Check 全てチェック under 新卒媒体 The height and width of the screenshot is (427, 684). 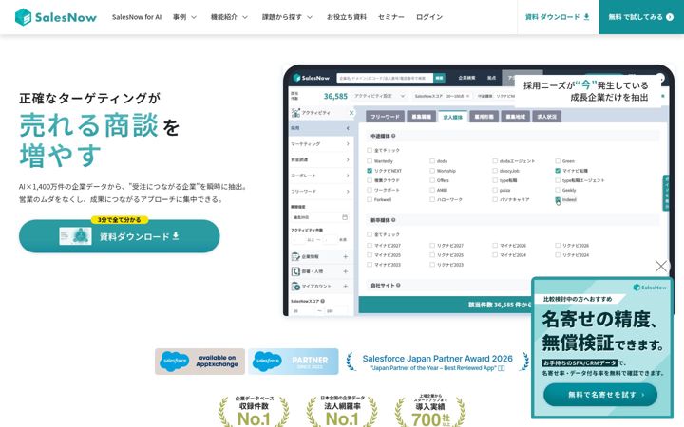pyautogui.click(x=370, y=235)
